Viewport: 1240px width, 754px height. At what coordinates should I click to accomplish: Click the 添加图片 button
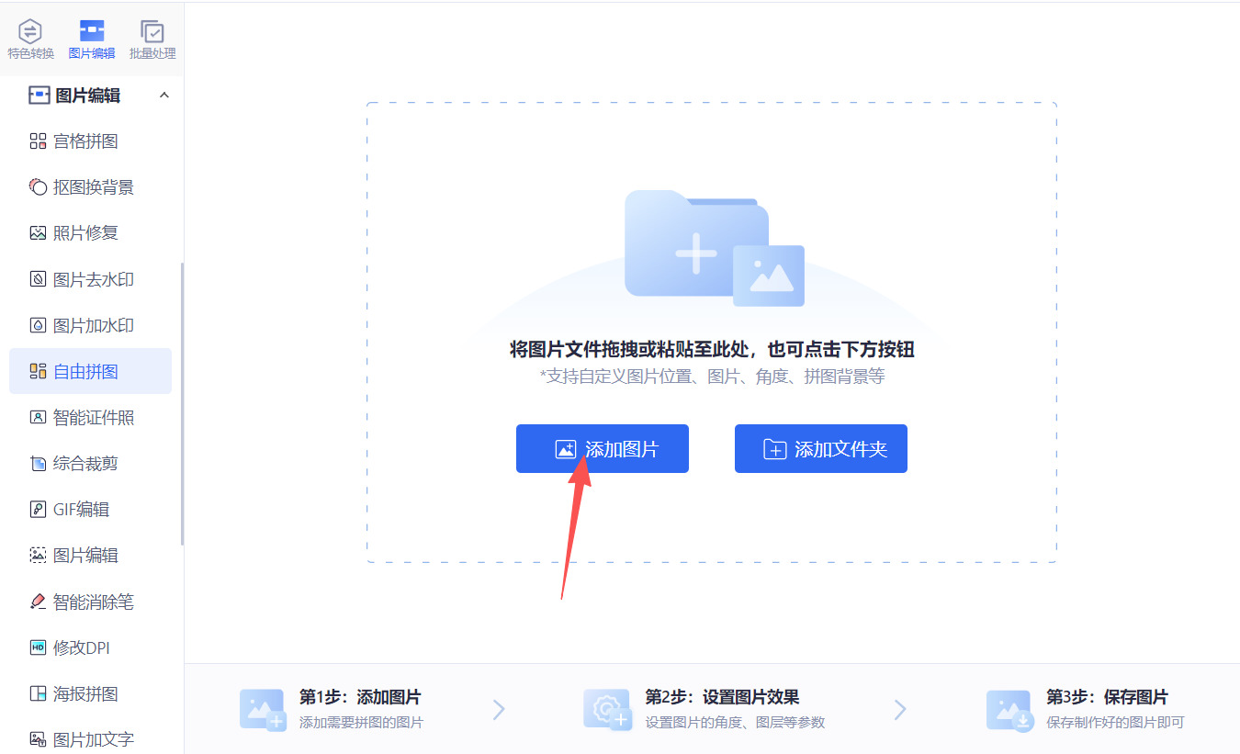603,448
